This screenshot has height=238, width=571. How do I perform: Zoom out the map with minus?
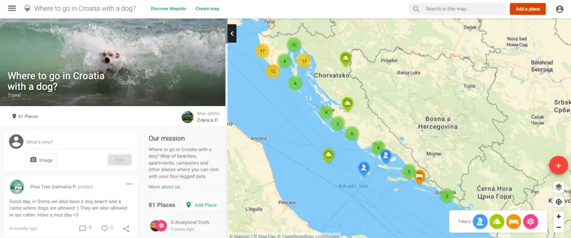[x=559, y=227]
